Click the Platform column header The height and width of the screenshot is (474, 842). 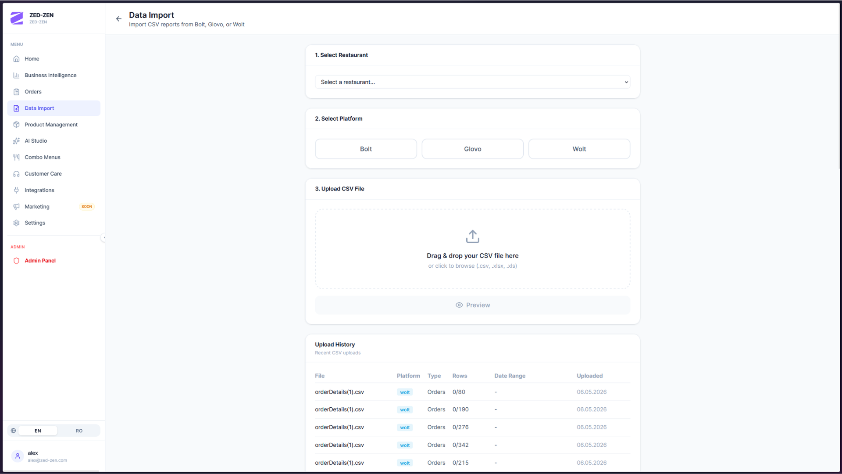click(408, 376)
